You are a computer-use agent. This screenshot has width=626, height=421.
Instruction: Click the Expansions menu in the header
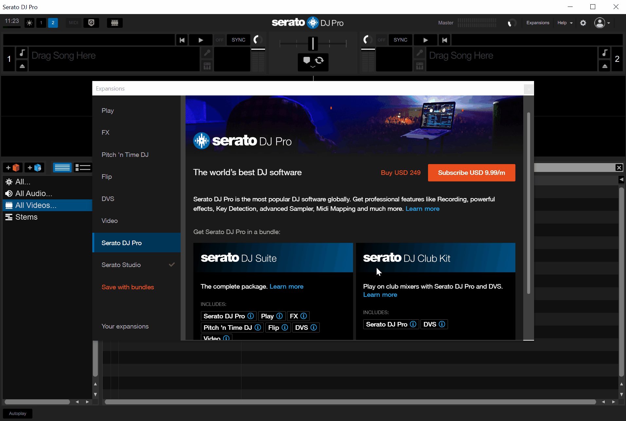538,23
